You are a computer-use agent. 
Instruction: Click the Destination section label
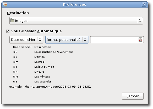(x=18, y=13)
